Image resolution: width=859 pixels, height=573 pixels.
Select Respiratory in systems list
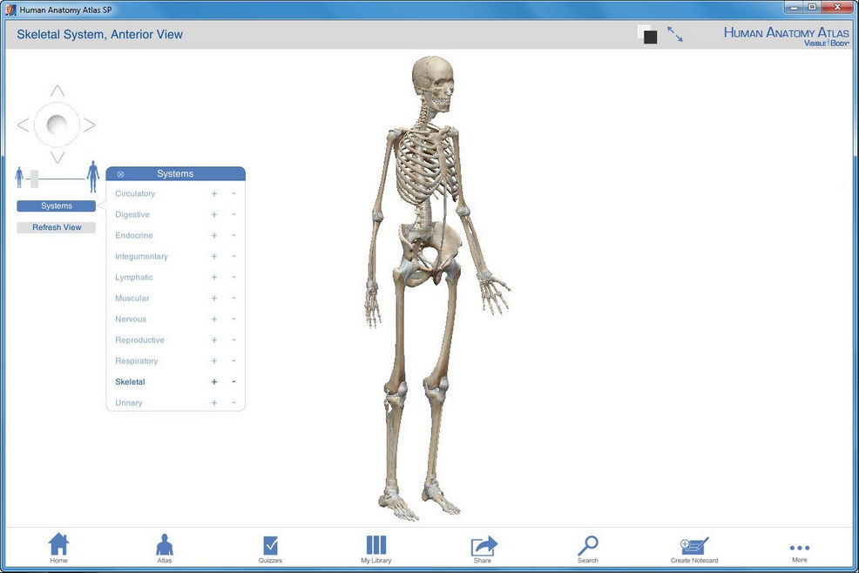[137, 361]
